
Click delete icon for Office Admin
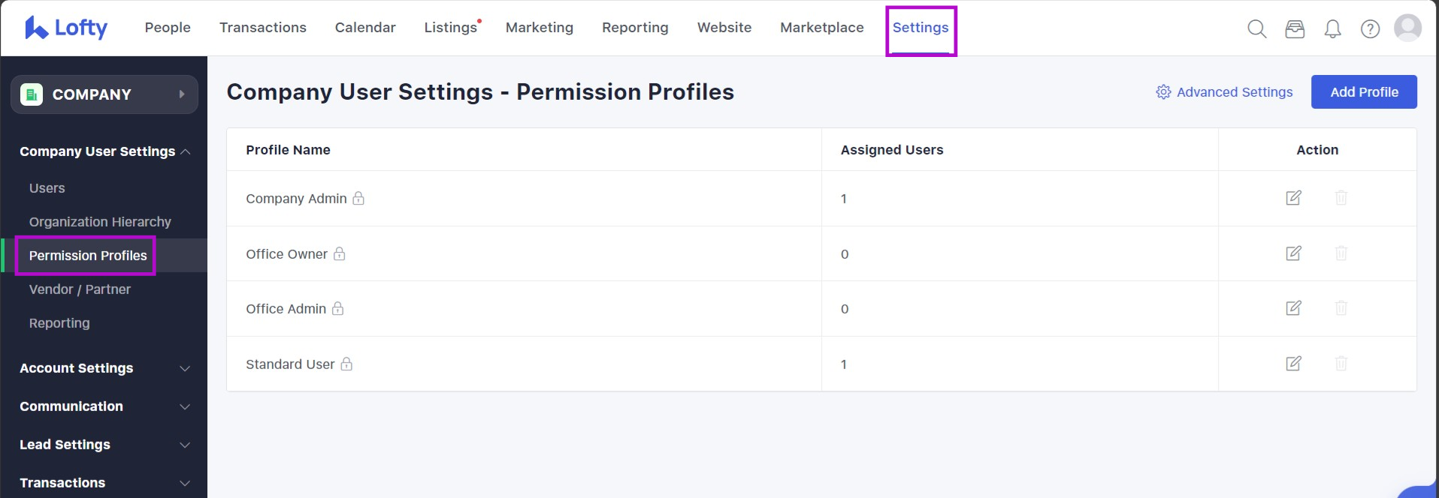coord(1341,308)
